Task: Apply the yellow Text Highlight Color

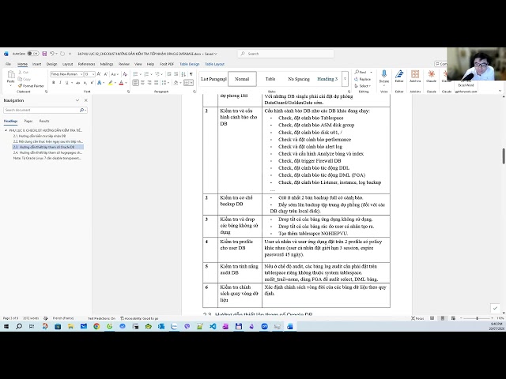Action: (111, 83)
